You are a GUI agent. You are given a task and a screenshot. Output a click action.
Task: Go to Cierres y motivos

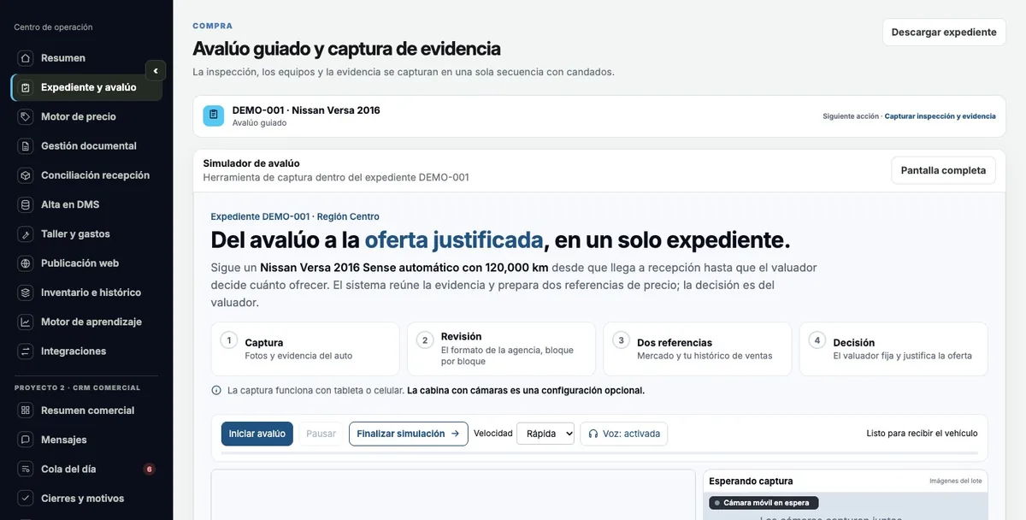86,499
